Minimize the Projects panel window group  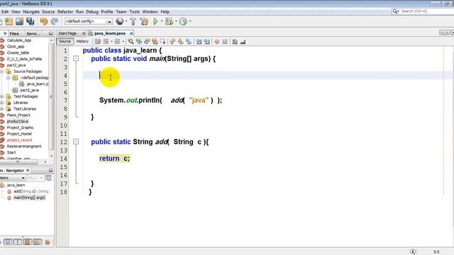click(x=50, y=33)
